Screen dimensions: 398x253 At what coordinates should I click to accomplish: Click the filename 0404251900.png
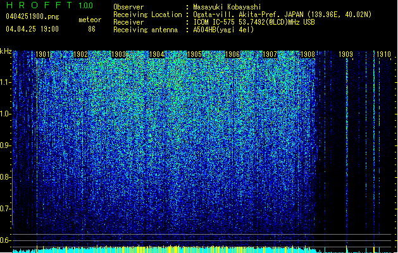32,16
